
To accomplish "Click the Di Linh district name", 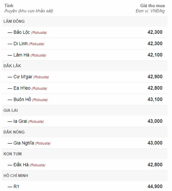I will pos(21,44).
